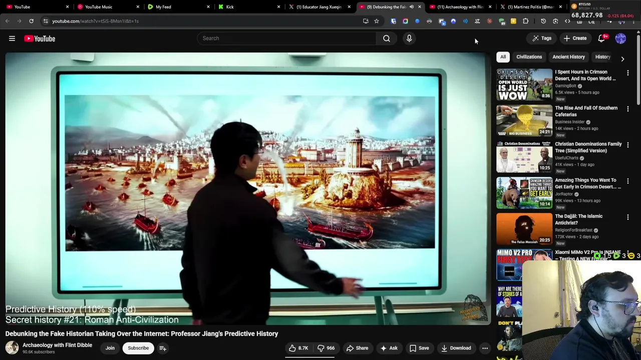Open the site information icon in address bar
The image size is (641, 360).
click(x=45, y=21)
